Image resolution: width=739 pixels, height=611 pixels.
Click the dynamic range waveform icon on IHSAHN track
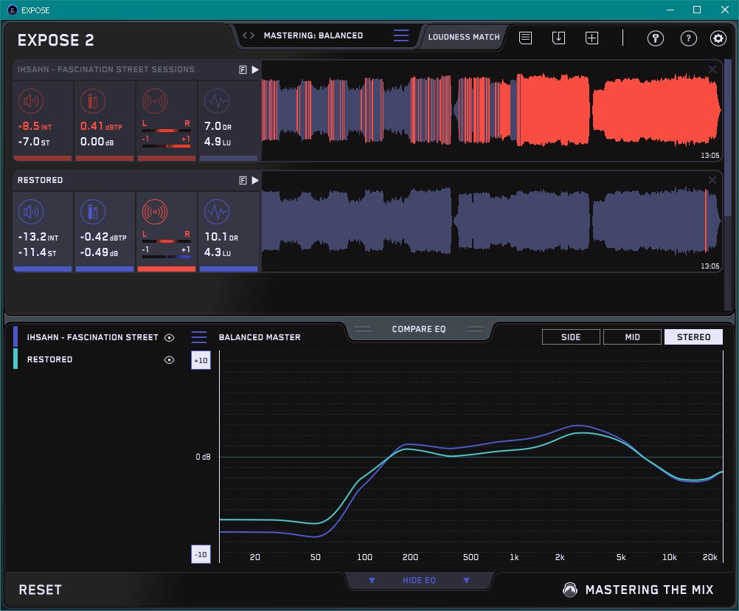(x=216, y=102)
